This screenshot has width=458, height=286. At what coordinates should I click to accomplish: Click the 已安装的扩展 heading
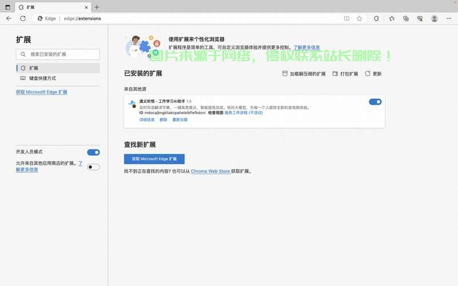[x=143, y=73]
